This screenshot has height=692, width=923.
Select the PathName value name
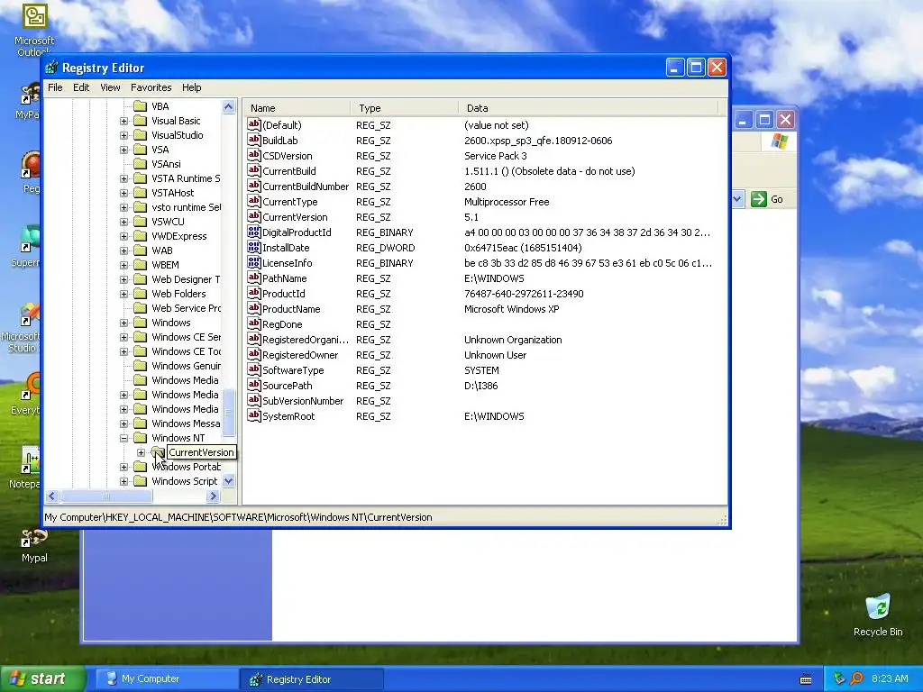click(284, 278)
